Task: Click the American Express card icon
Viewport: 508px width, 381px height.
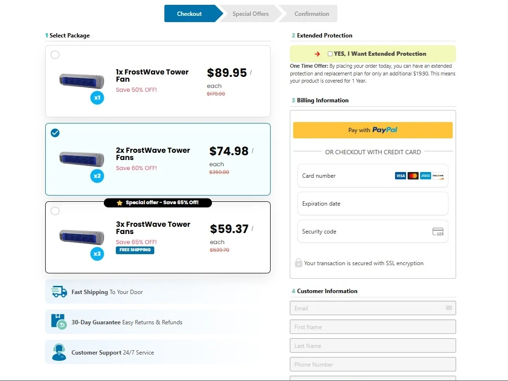Action: [425, 176]
